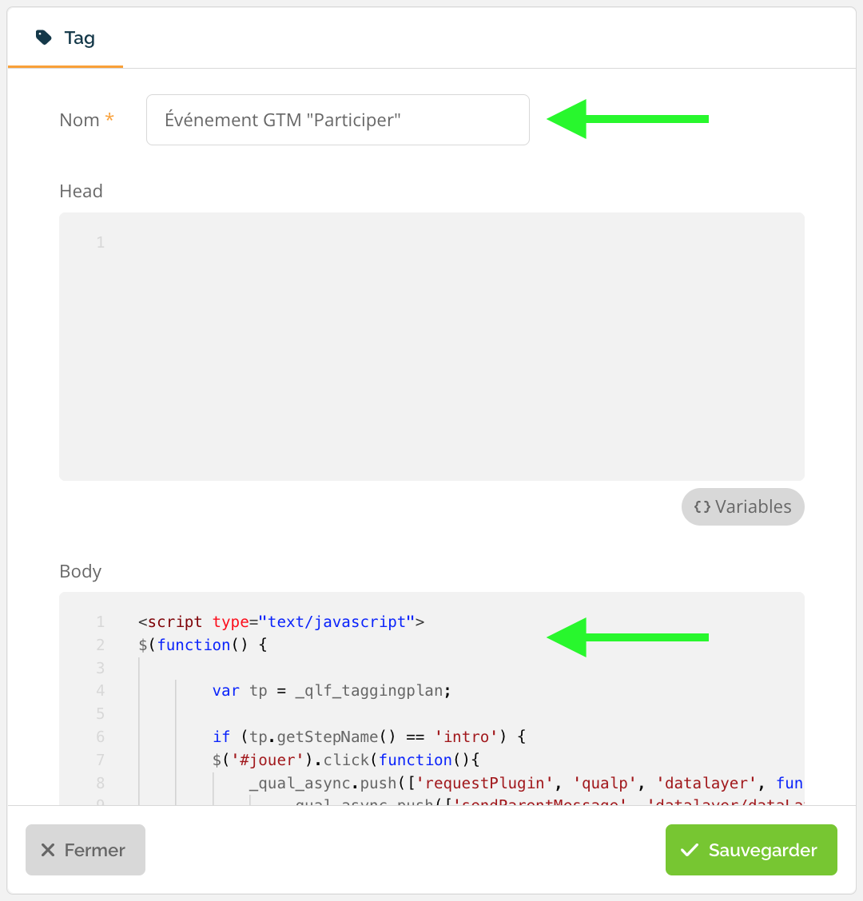Image resolution: width=863 pixels, height=901 pixels.
Task: Click inside the Body code editor
Action: pos(431,698)
